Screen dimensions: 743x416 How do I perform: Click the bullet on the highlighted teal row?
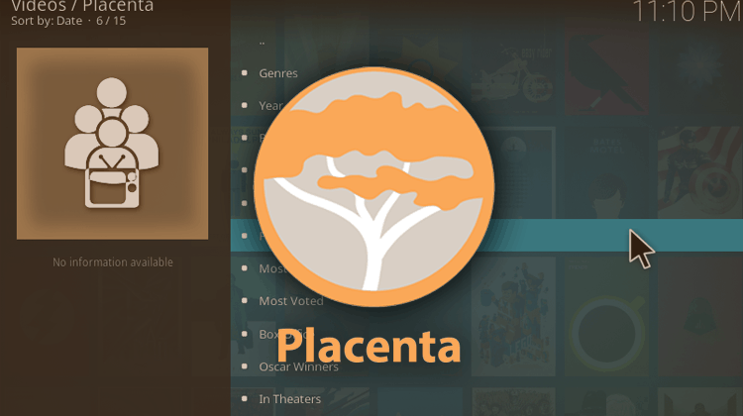tap(245, 236)
